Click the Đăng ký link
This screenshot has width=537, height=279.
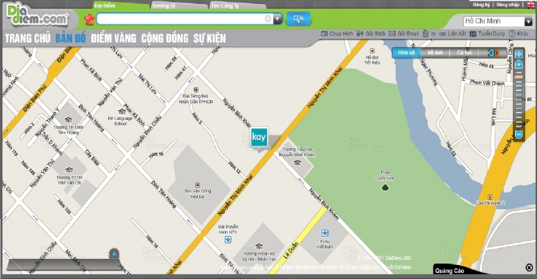[481, 5]
